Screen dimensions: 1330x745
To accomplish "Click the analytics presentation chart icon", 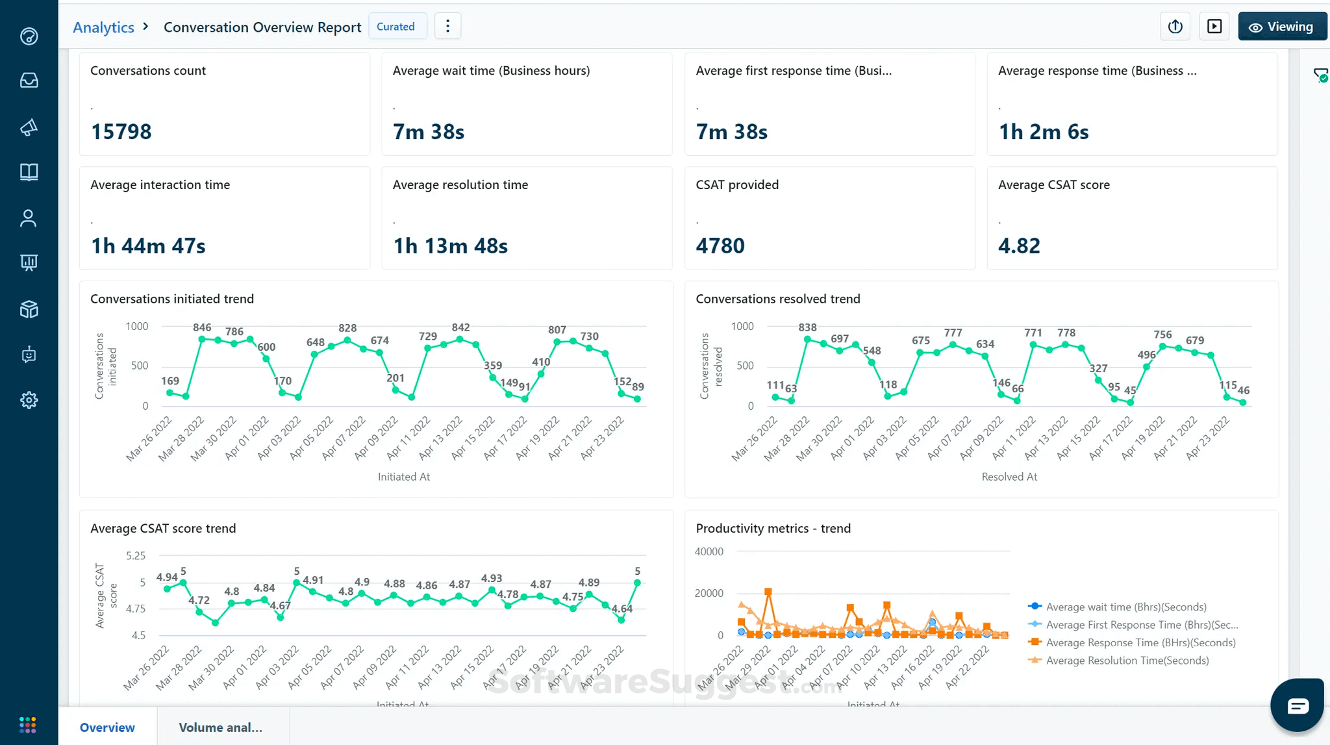I will (x=29, y=262).
